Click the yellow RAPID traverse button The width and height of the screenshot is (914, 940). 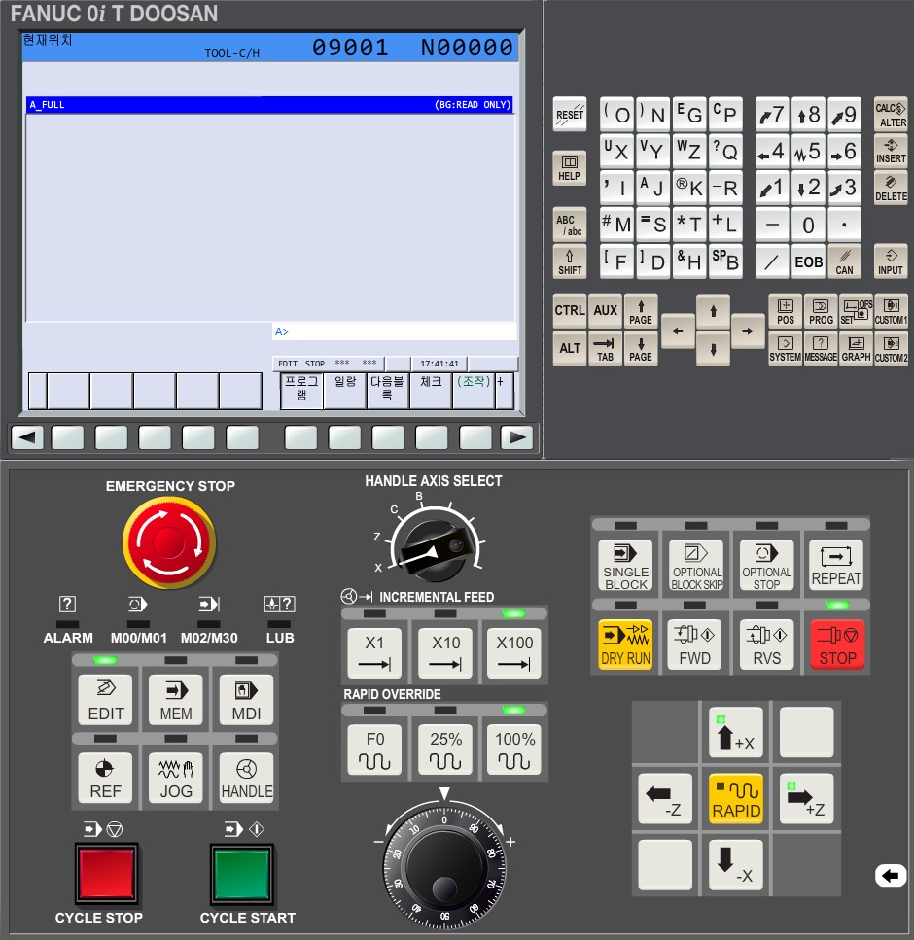tap(736, 798)
